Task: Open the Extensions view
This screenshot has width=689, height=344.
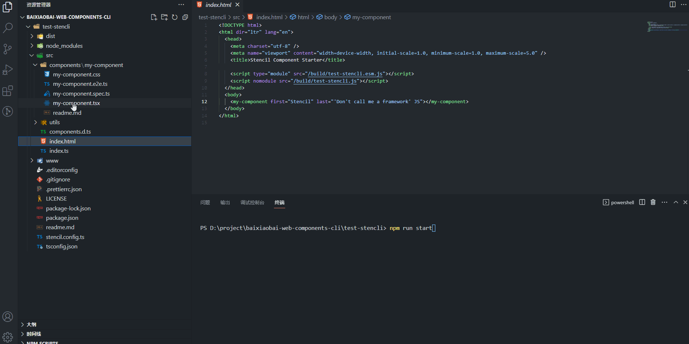Action: pos(8,91)
